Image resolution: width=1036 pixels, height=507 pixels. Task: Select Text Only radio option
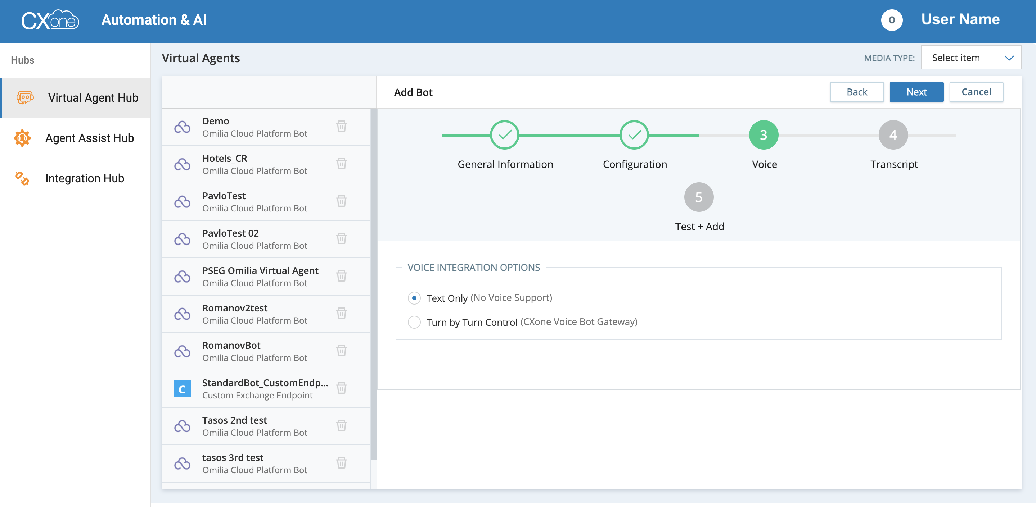[x=414, y=298]
